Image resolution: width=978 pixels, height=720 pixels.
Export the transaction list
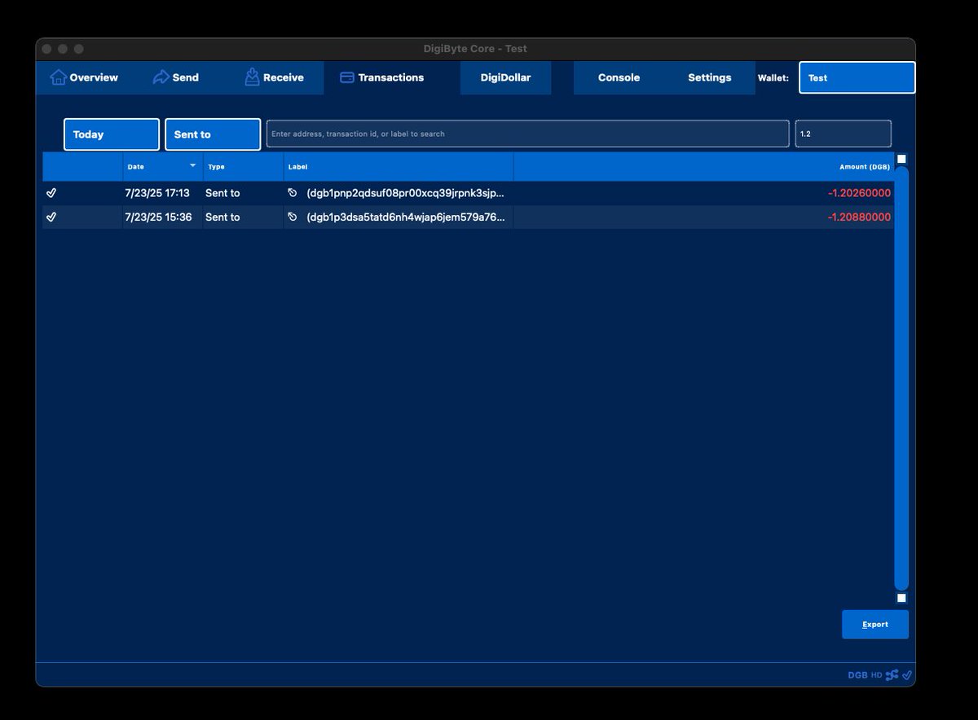[x=875, y=624]
